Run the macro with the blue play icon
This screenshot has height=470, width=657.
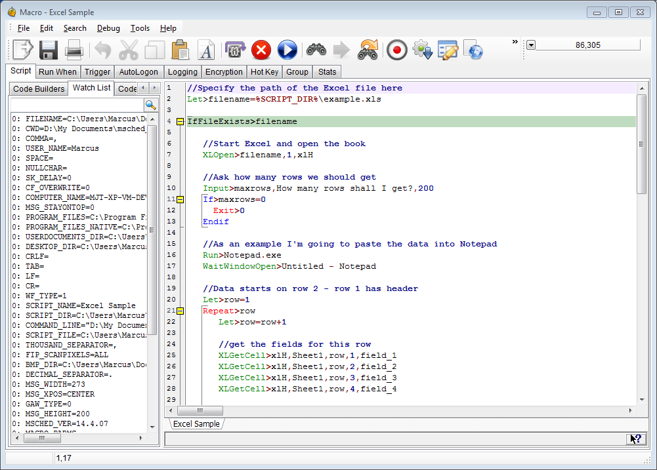(x=287, y=50)
